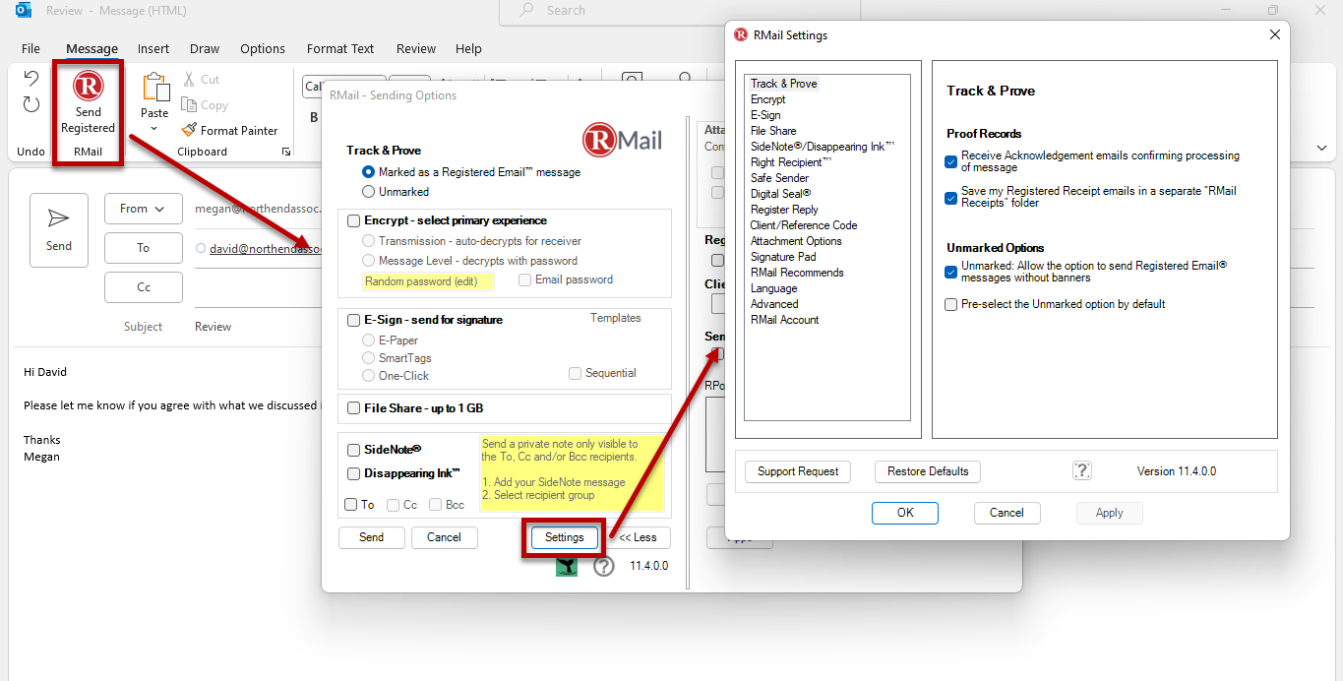Enable the File Share checkbox

354,408
